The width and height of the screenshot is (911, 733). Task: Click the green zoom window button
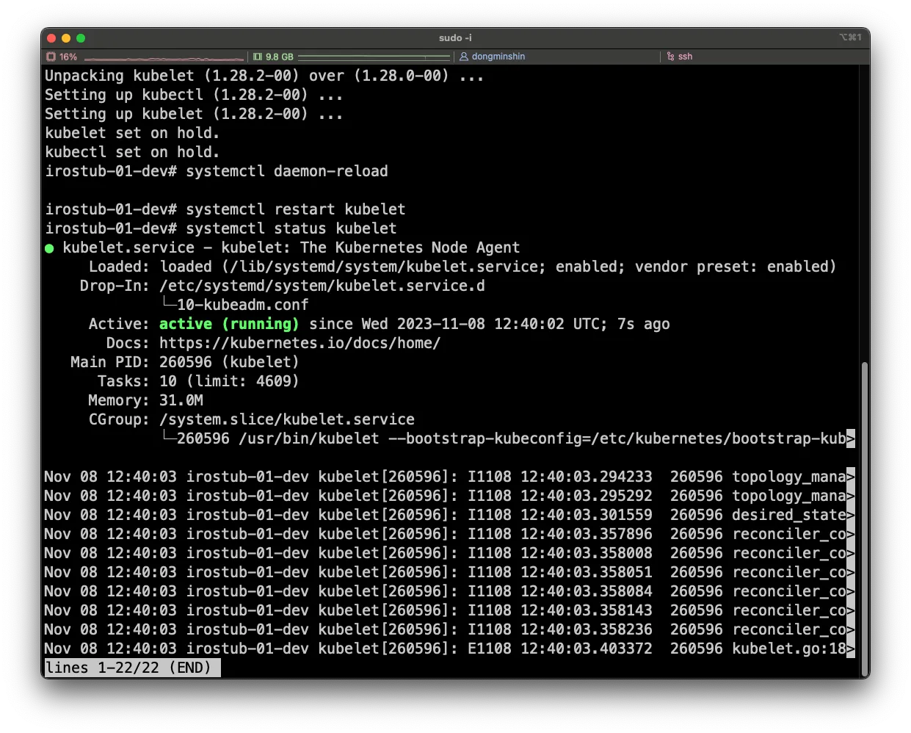click(81, 38)
